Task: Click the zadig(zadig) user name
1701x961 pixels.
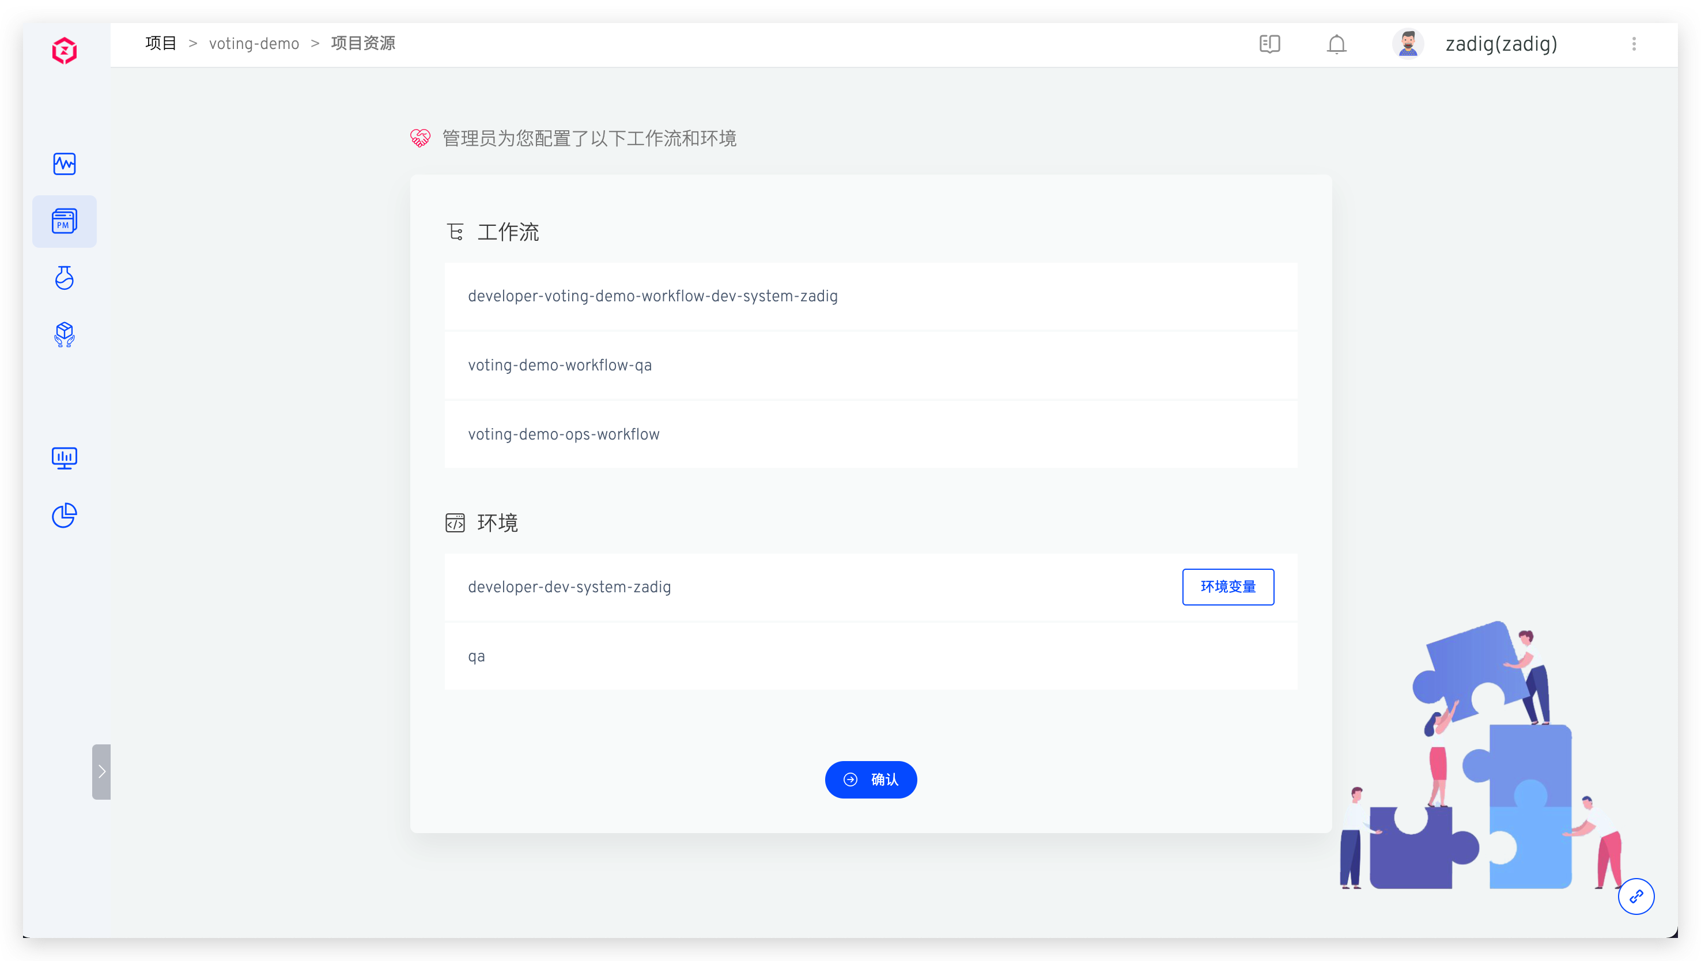Action: coord(1500,44)
